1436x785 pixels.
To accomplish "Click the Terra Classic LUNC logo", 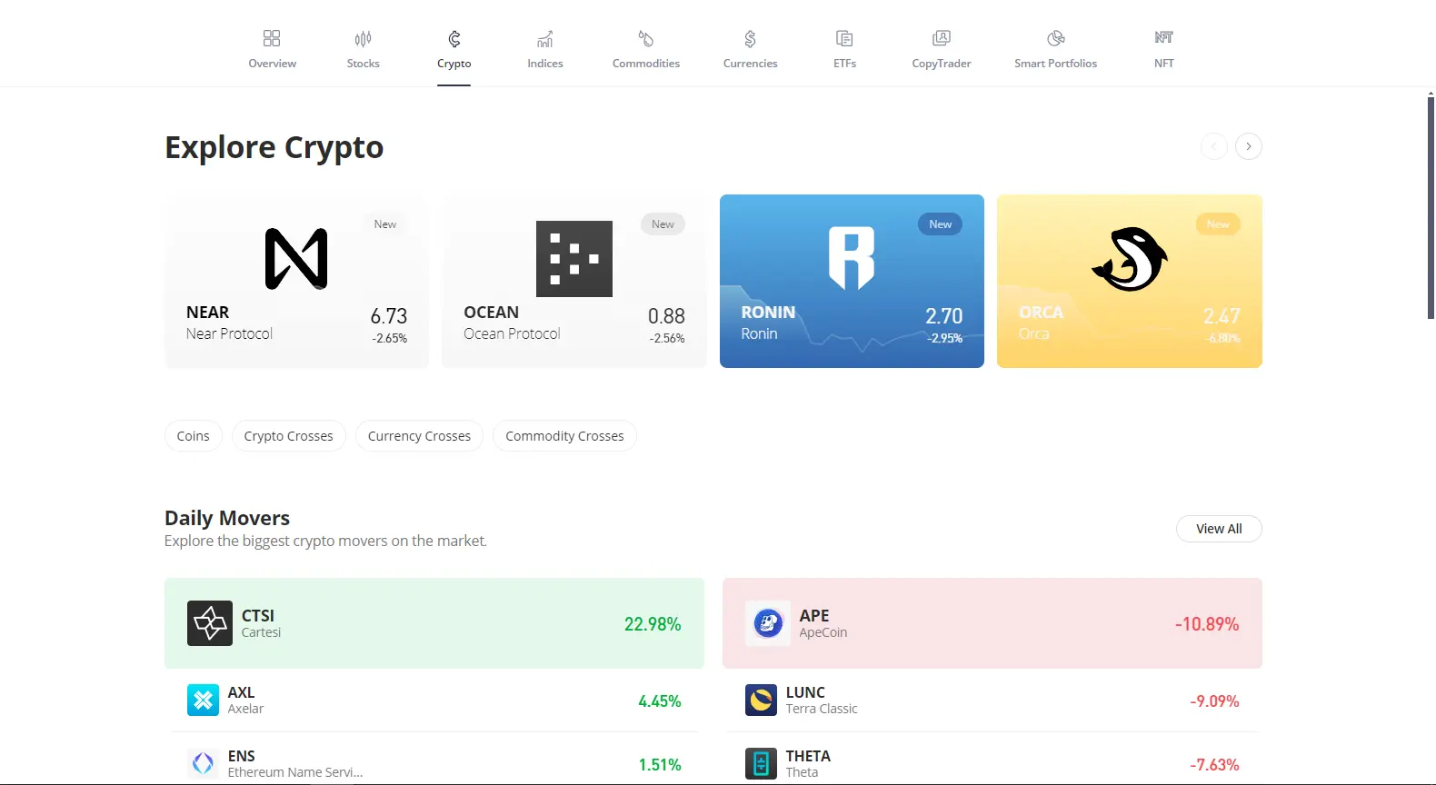I will (761, 701).
